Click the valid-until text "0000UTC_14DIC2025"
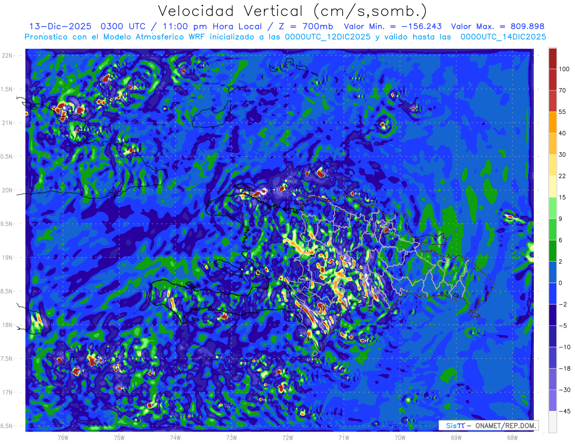Viewport: 575px width, 444px height. (503, 37)
